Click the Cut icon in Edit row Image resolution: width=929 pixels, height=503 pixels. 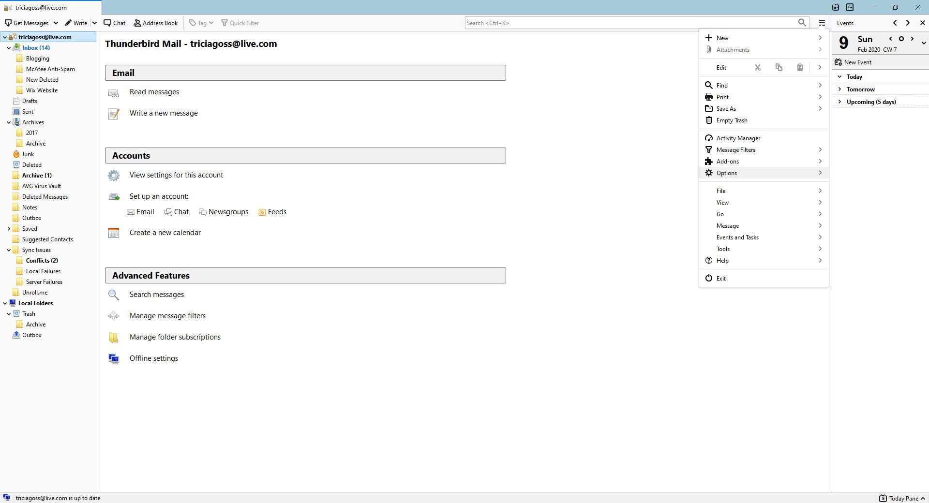(x=758, y=67)
